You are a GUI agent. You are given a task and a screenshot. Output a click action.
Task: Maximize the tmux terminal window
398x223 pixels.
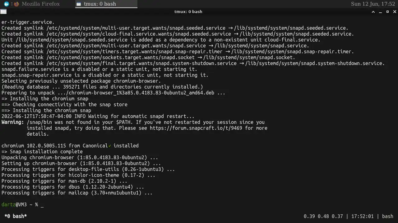tap(387, 12)
